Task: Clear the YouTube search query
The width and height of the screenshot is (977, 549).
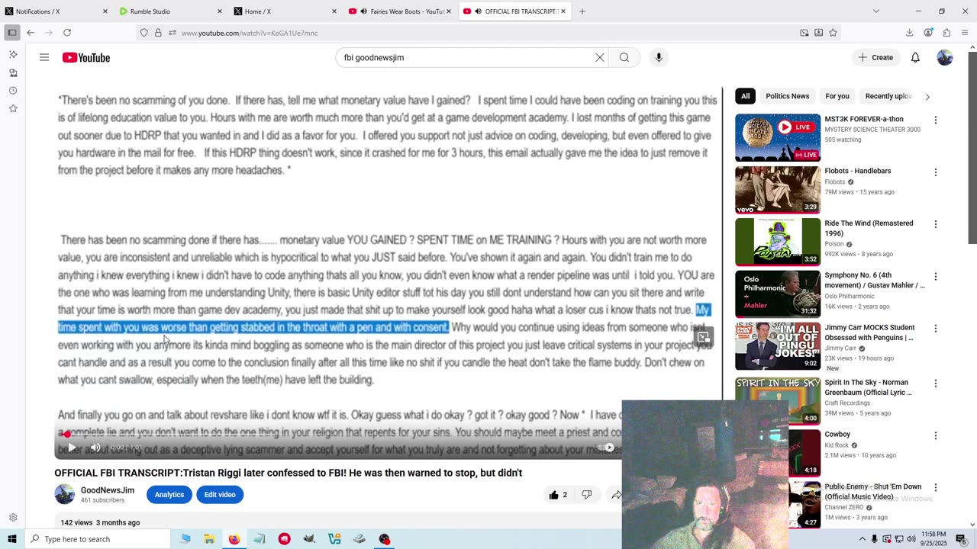Action: click(600, 57)
